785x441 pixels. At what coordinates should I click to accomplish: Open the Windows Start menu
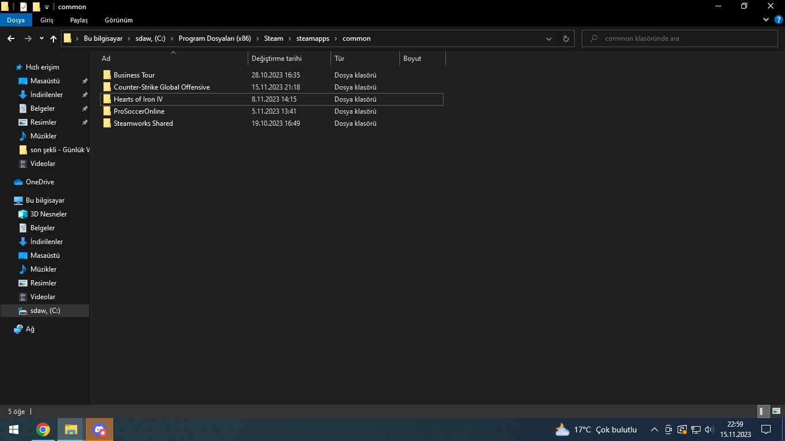tap(14, 430)
